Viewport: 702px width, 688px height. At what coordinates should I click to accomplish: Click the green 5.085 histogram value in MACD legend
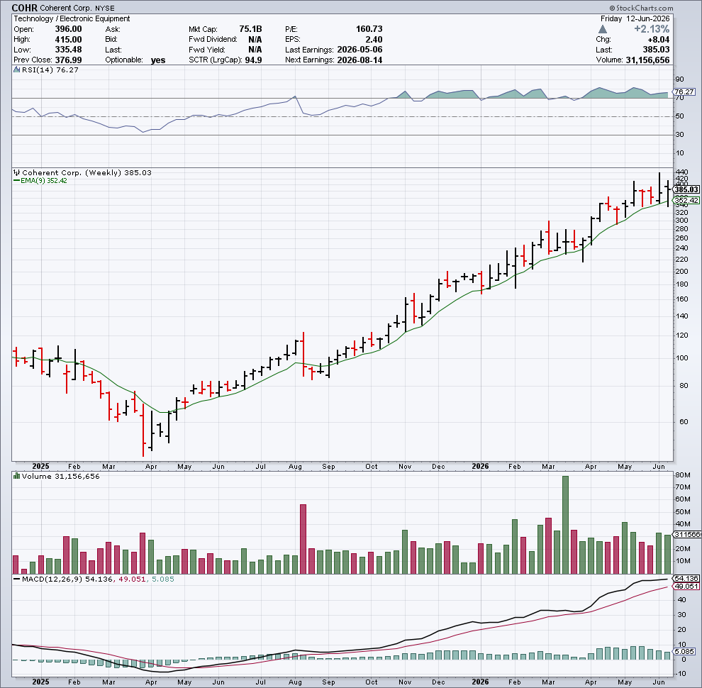(x=163, y=579)
